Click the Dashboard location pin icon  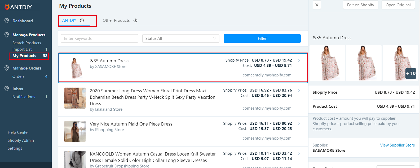coord(7,21)
